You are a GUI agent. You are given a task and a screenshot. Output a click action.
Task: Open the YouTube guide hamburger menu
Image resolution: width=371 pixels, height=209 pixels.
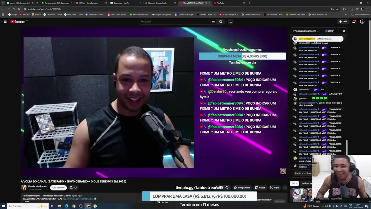tap(5, 21)
